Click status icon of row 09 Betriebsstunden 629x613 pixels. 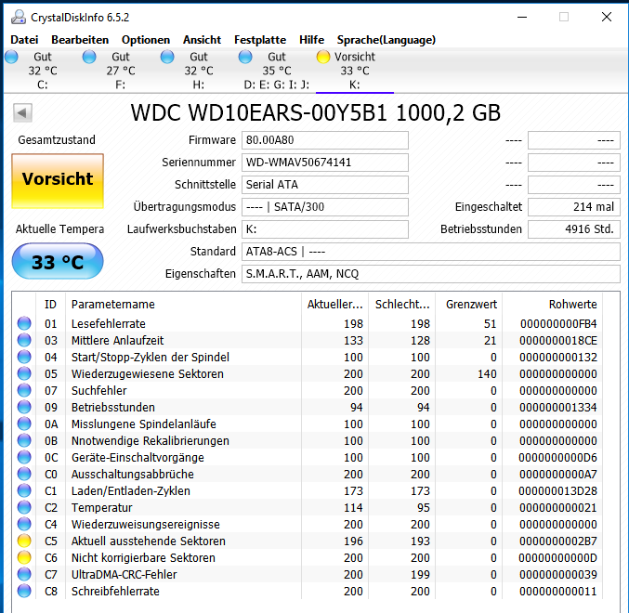point(24,408)
